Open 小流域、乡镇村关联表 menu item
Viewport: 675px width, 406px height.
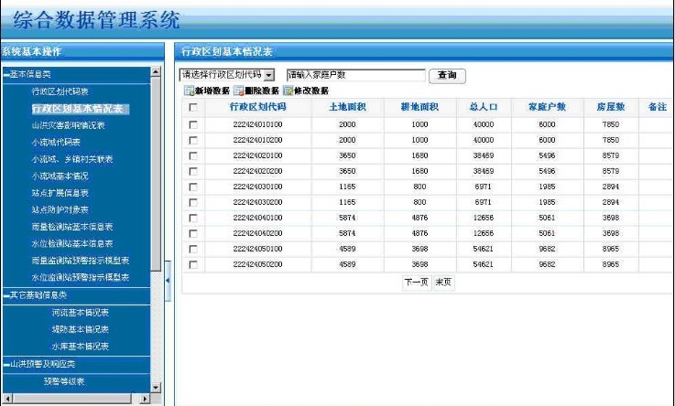[x=71, y=159]
